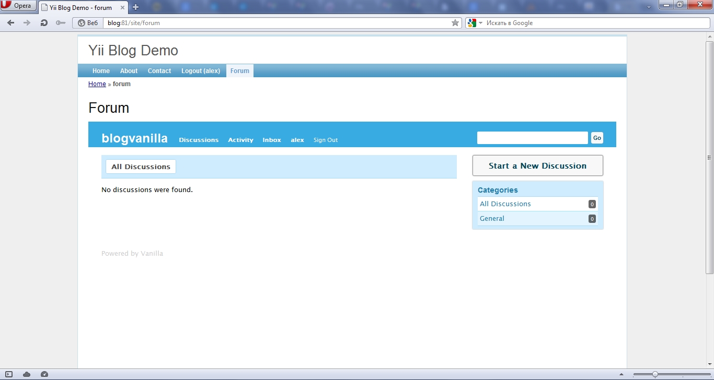Toggle the Opera Turbo gauge icon
The image size is (714, 380).
coord(44,374)
